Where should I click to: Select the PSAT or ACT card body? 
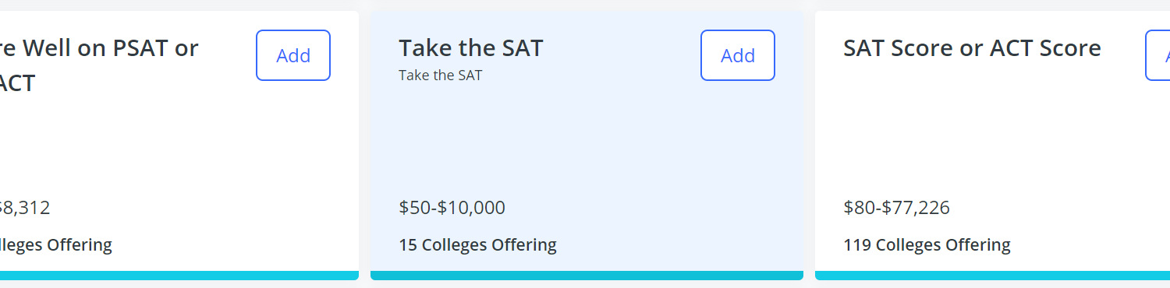[179, 145]
